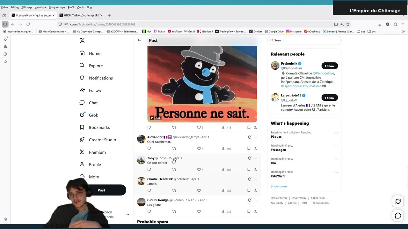Open more options on Tony's reply

[x=255, y=158]
